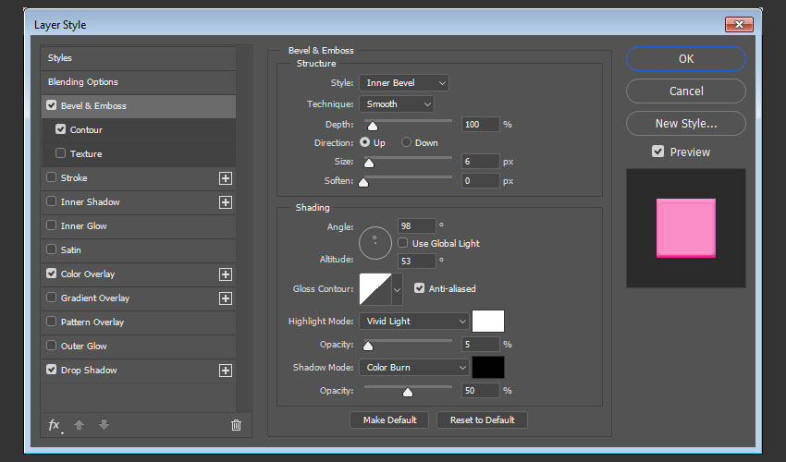Open the Satin effect settings
The image size is (786, 462).
point(71,250)
